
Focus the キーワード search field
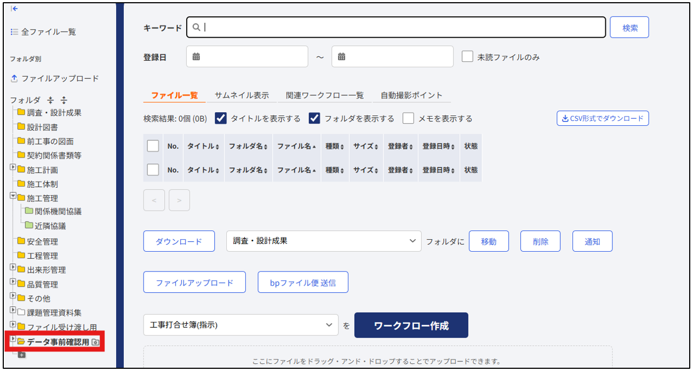396,27
